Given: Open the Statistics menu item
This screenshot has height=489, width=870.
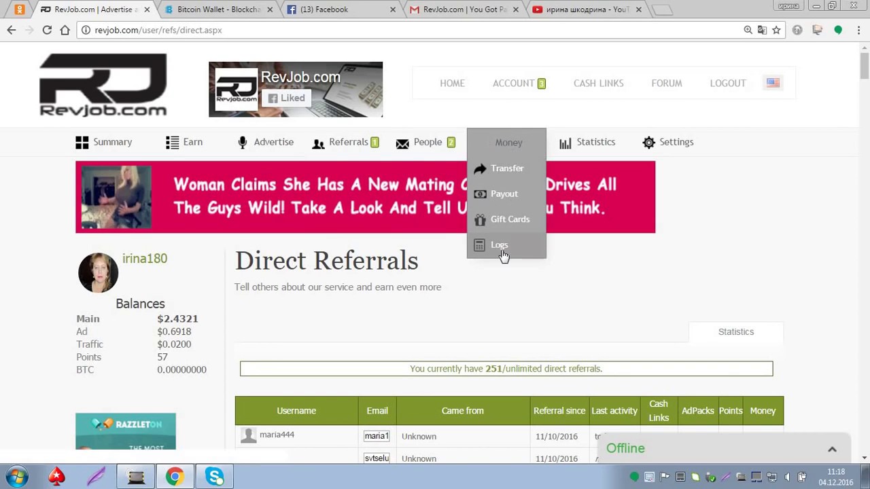Looking at the screenshot, I should click(x=595, y=142).
